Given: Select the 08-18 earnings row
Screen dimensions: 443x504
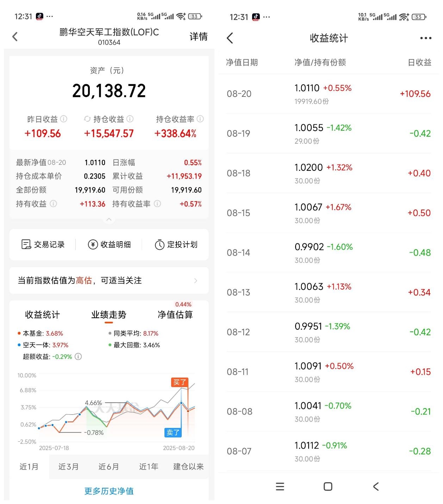Looking at the screenshot, I should pos(329,173).
